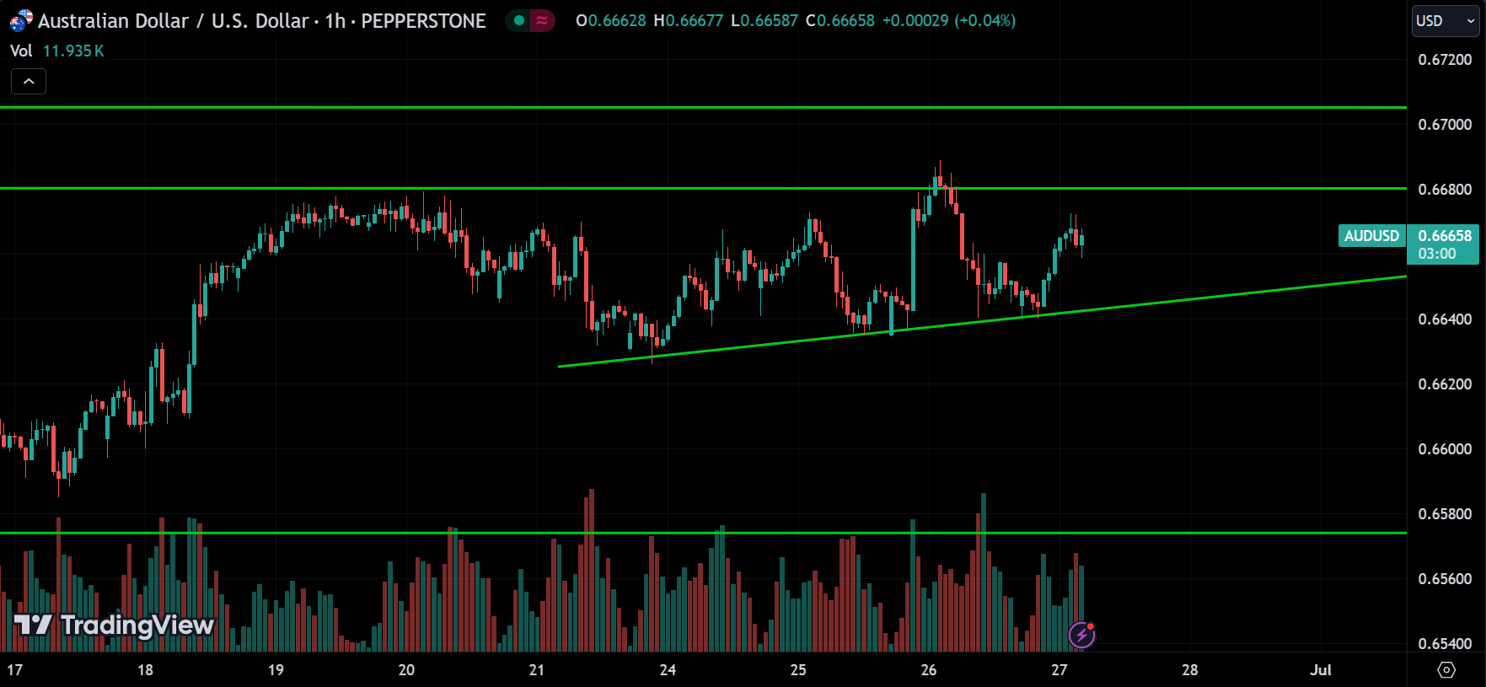Click the 0.66400 price axis label
The image size is (1486, 687).
[x=1445, y=319]
